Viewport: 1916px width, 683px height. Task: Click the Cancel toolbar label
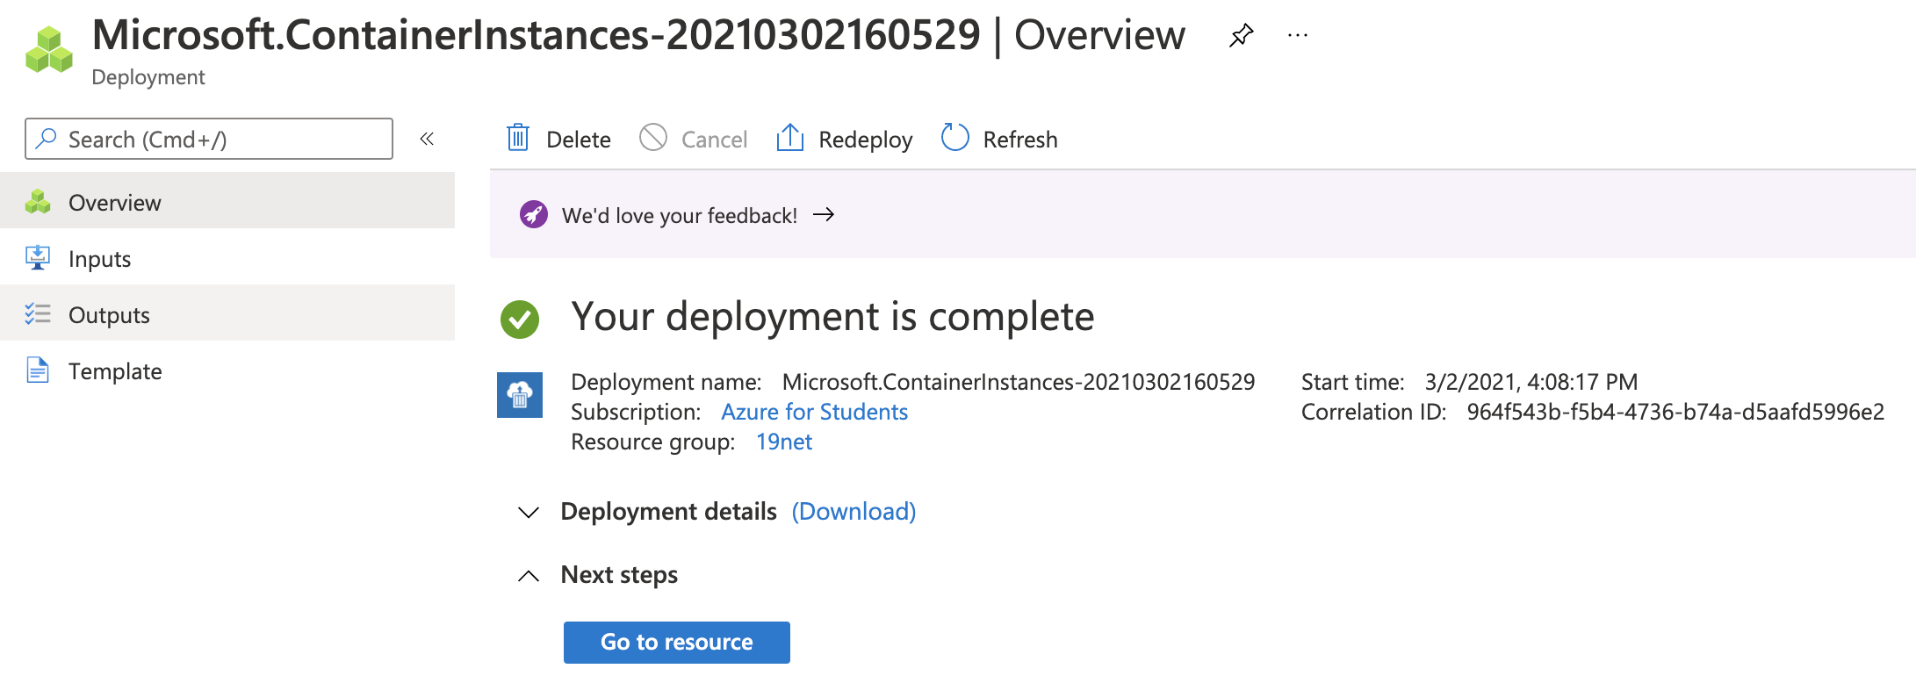tap(715, 140)
